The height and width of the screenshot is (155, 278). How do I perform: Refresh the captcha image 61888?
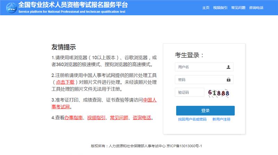point(219,93)
